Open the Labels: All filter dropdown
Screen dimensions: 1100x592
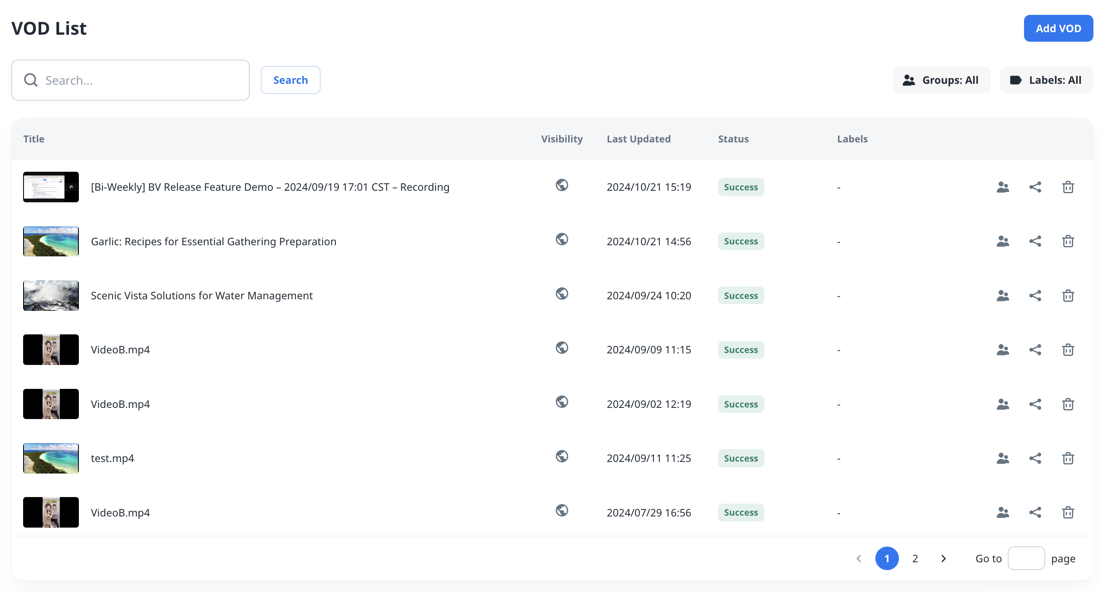(x=1046, y=80)
